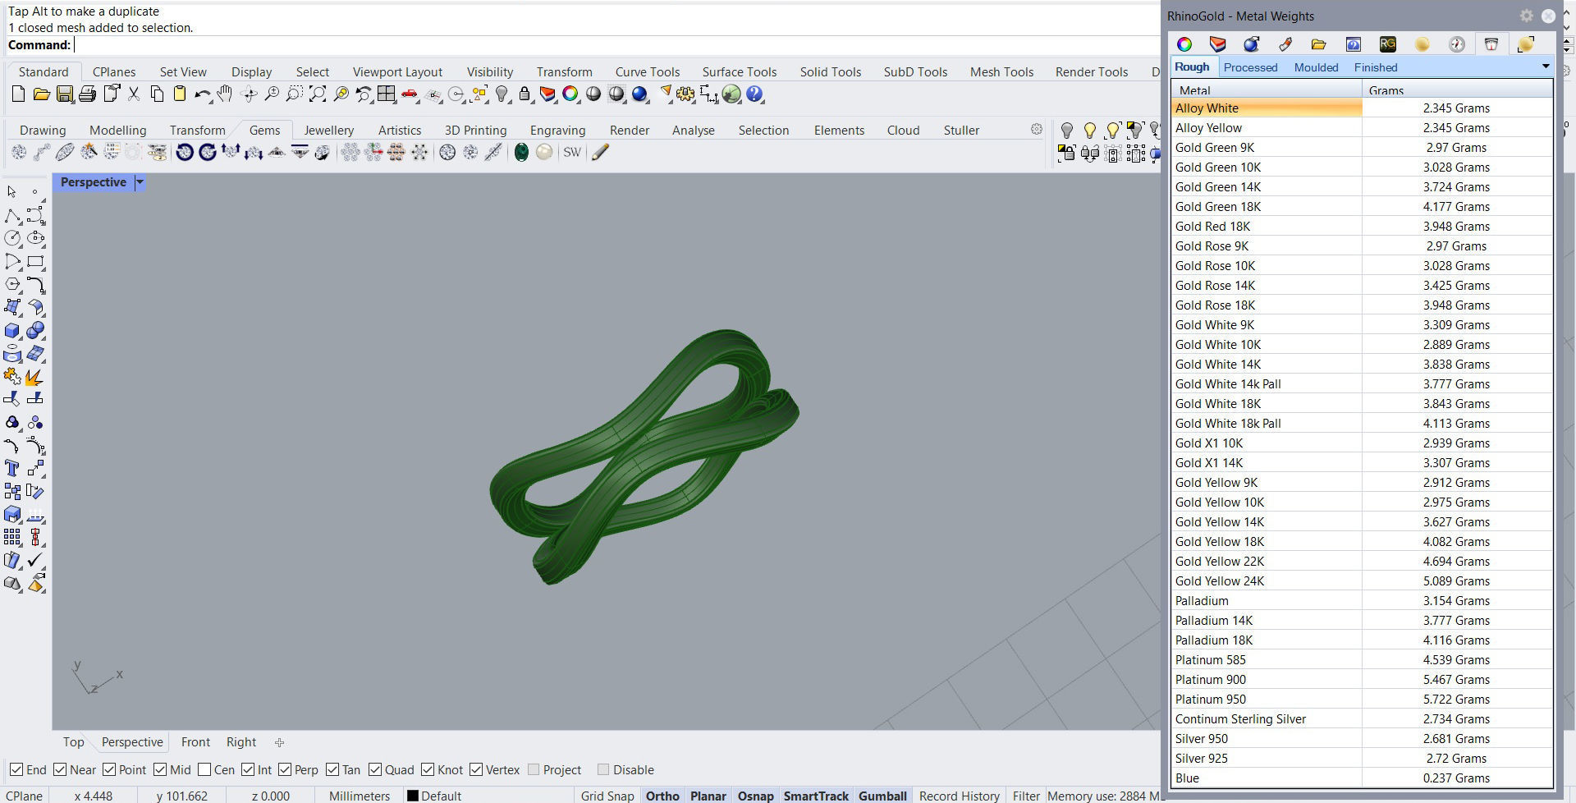The image size is (1576, 803).
Task: Toggle Ortho mode in status bar
Action: (x=662, y=796)
